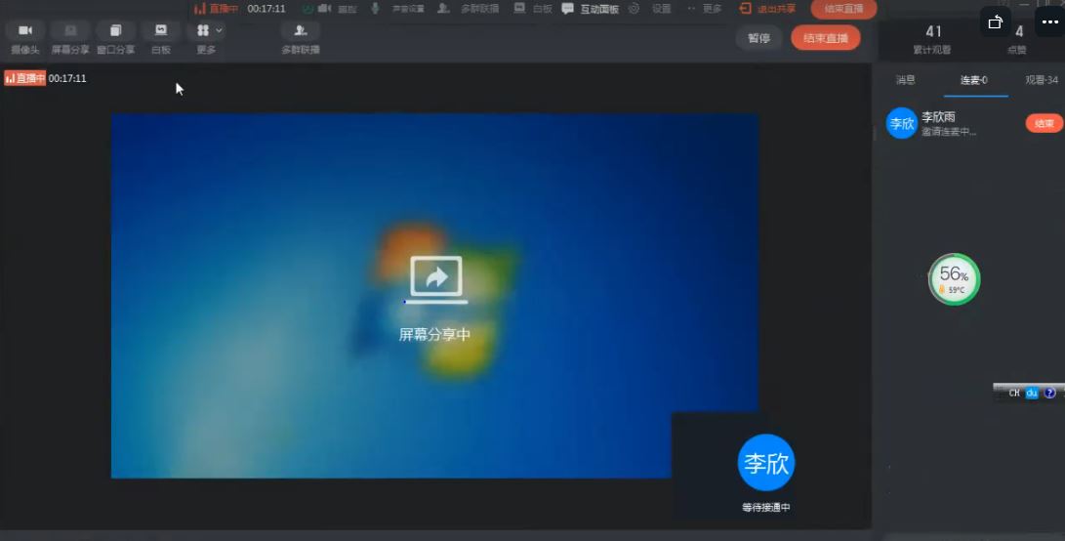Open the three-dots overlay menu
The image size is (1065, 541).
[x=1050, y=22]
